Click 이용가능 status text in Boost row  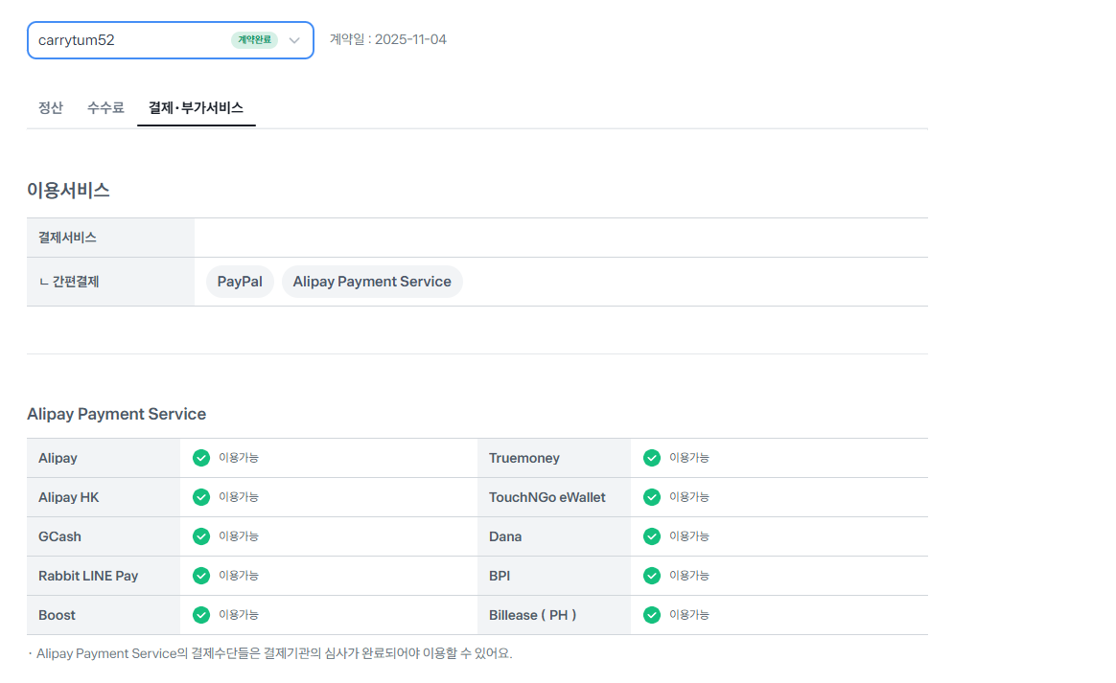(239, 614)
